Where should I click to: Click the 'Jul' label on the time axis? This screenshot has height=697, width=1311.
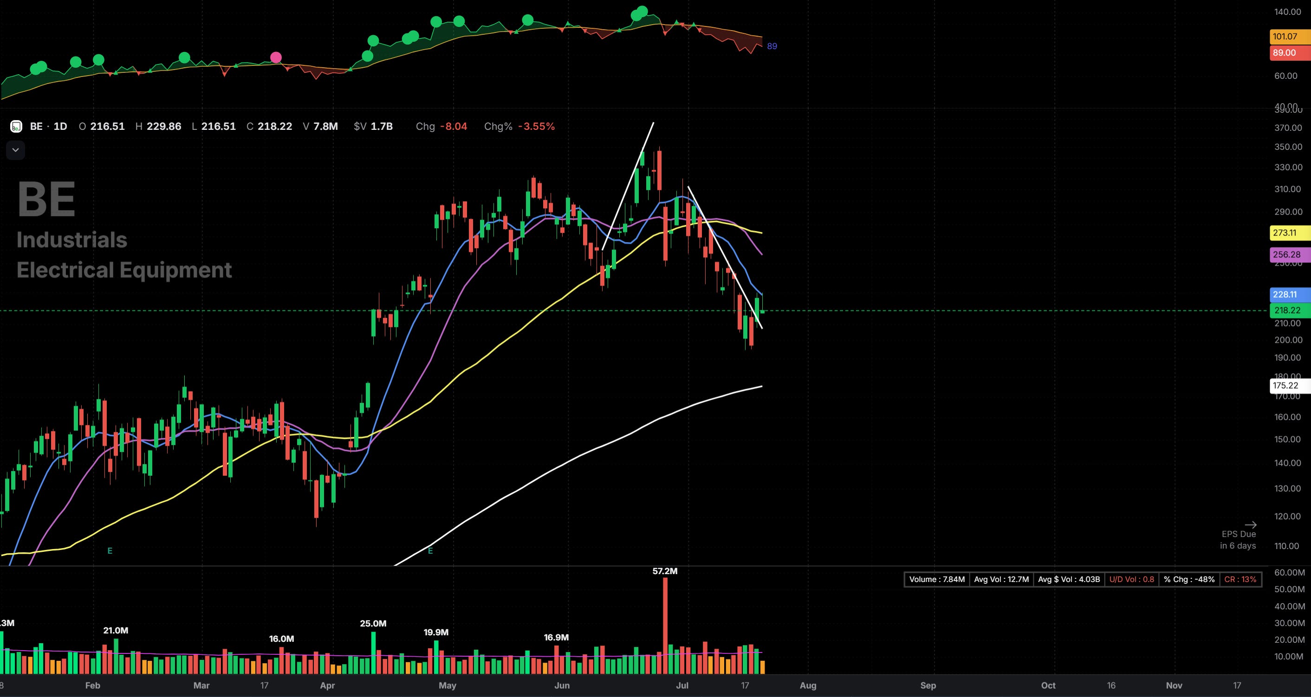(x=682, y=685)
